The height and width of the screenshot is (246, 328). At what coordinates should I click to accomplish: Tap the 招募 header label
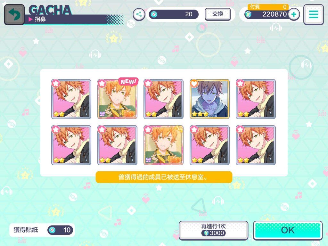coord(40,19)
